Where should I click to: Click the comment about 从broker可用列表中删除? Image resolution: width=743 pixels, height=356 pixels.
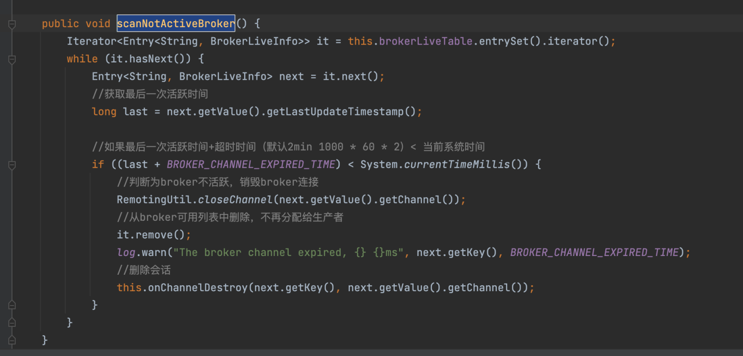pos(230,217)
